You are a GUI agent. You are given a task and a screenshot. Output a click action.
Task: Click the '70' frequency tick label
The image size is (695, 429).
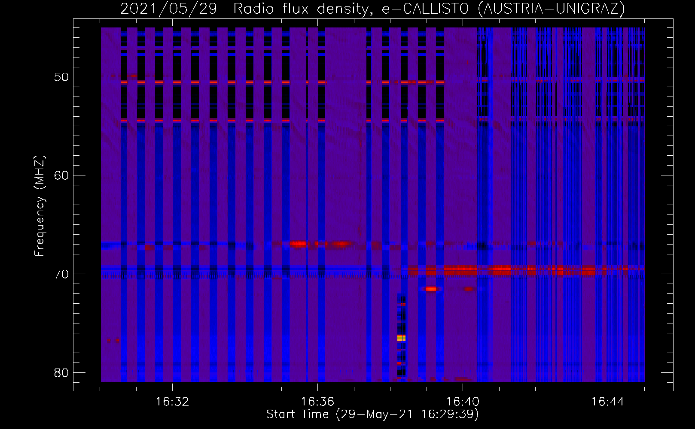[61, 274]
